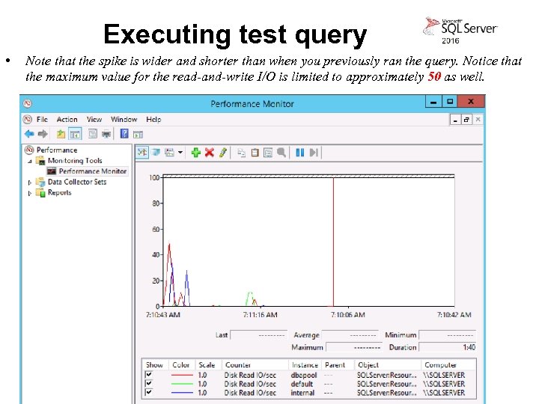Uncheck Show for the dbapool counter

(x=149, y=375)
